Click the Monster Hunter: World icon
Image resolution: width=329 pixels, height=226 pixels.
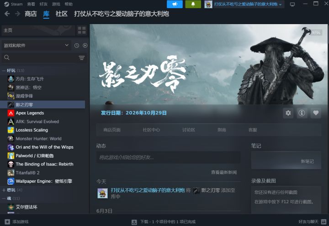coord(11,139)
